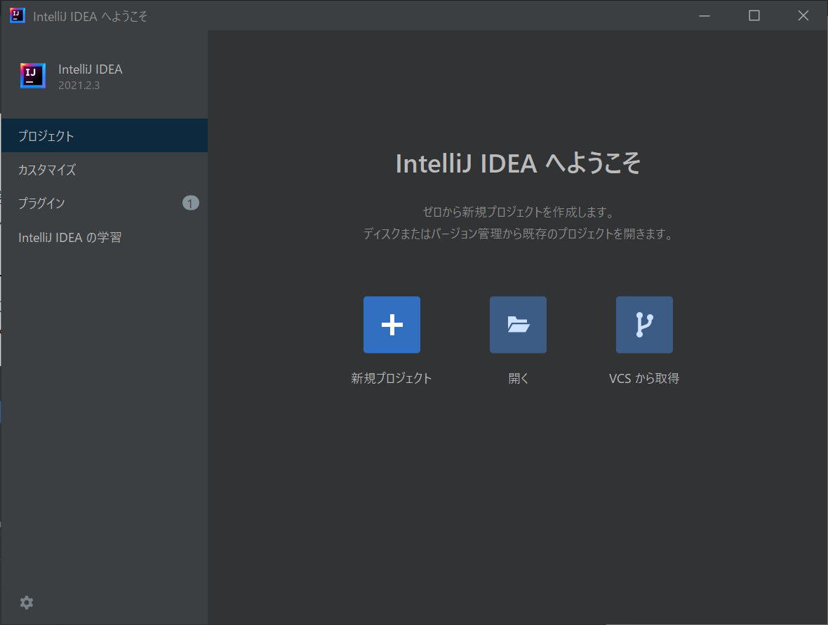Click the version number 2021.2.3

coord(79,86)
